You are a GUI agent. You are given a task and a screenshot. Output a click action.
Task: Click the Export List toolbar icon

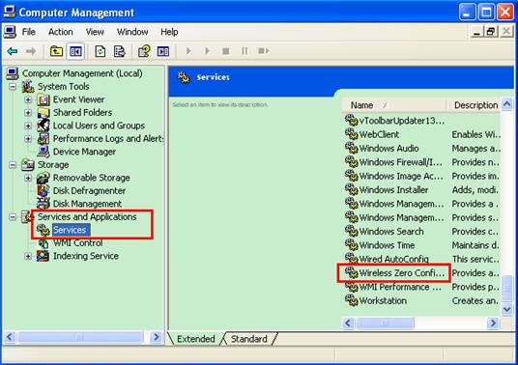(x=119, y=51)
